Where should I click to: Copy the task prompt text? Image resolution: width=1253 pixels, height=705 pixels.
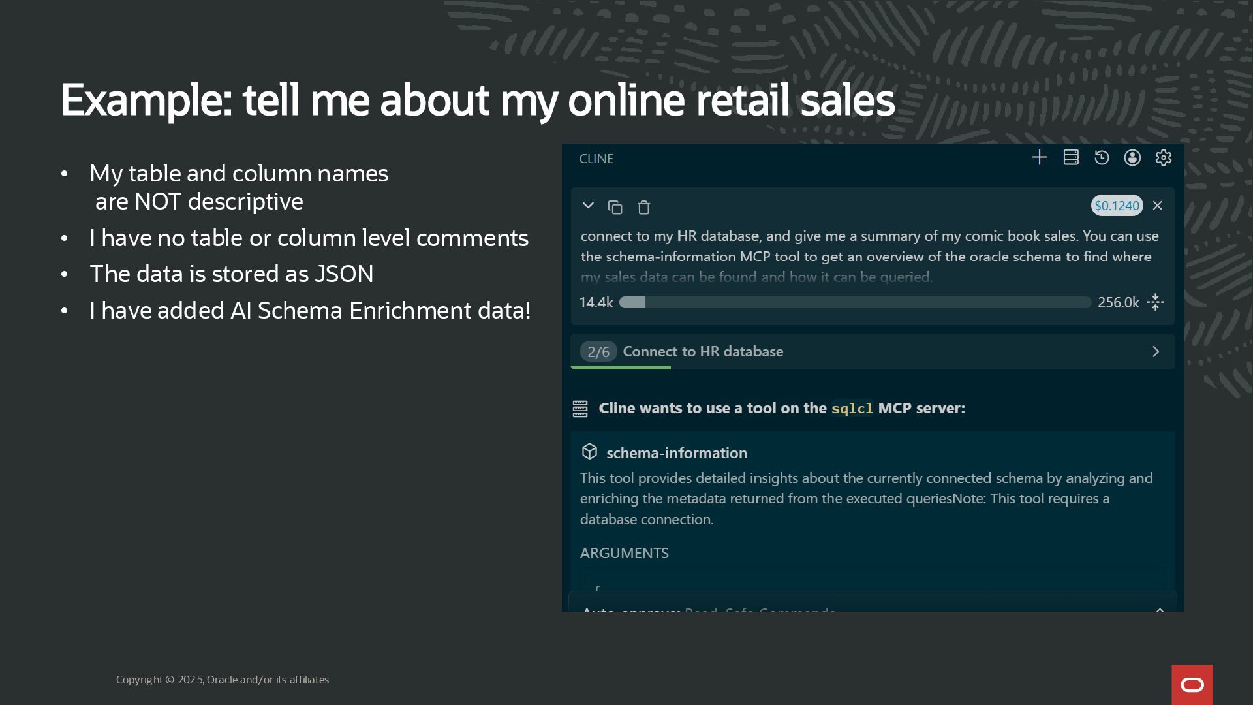pos(615,208)
